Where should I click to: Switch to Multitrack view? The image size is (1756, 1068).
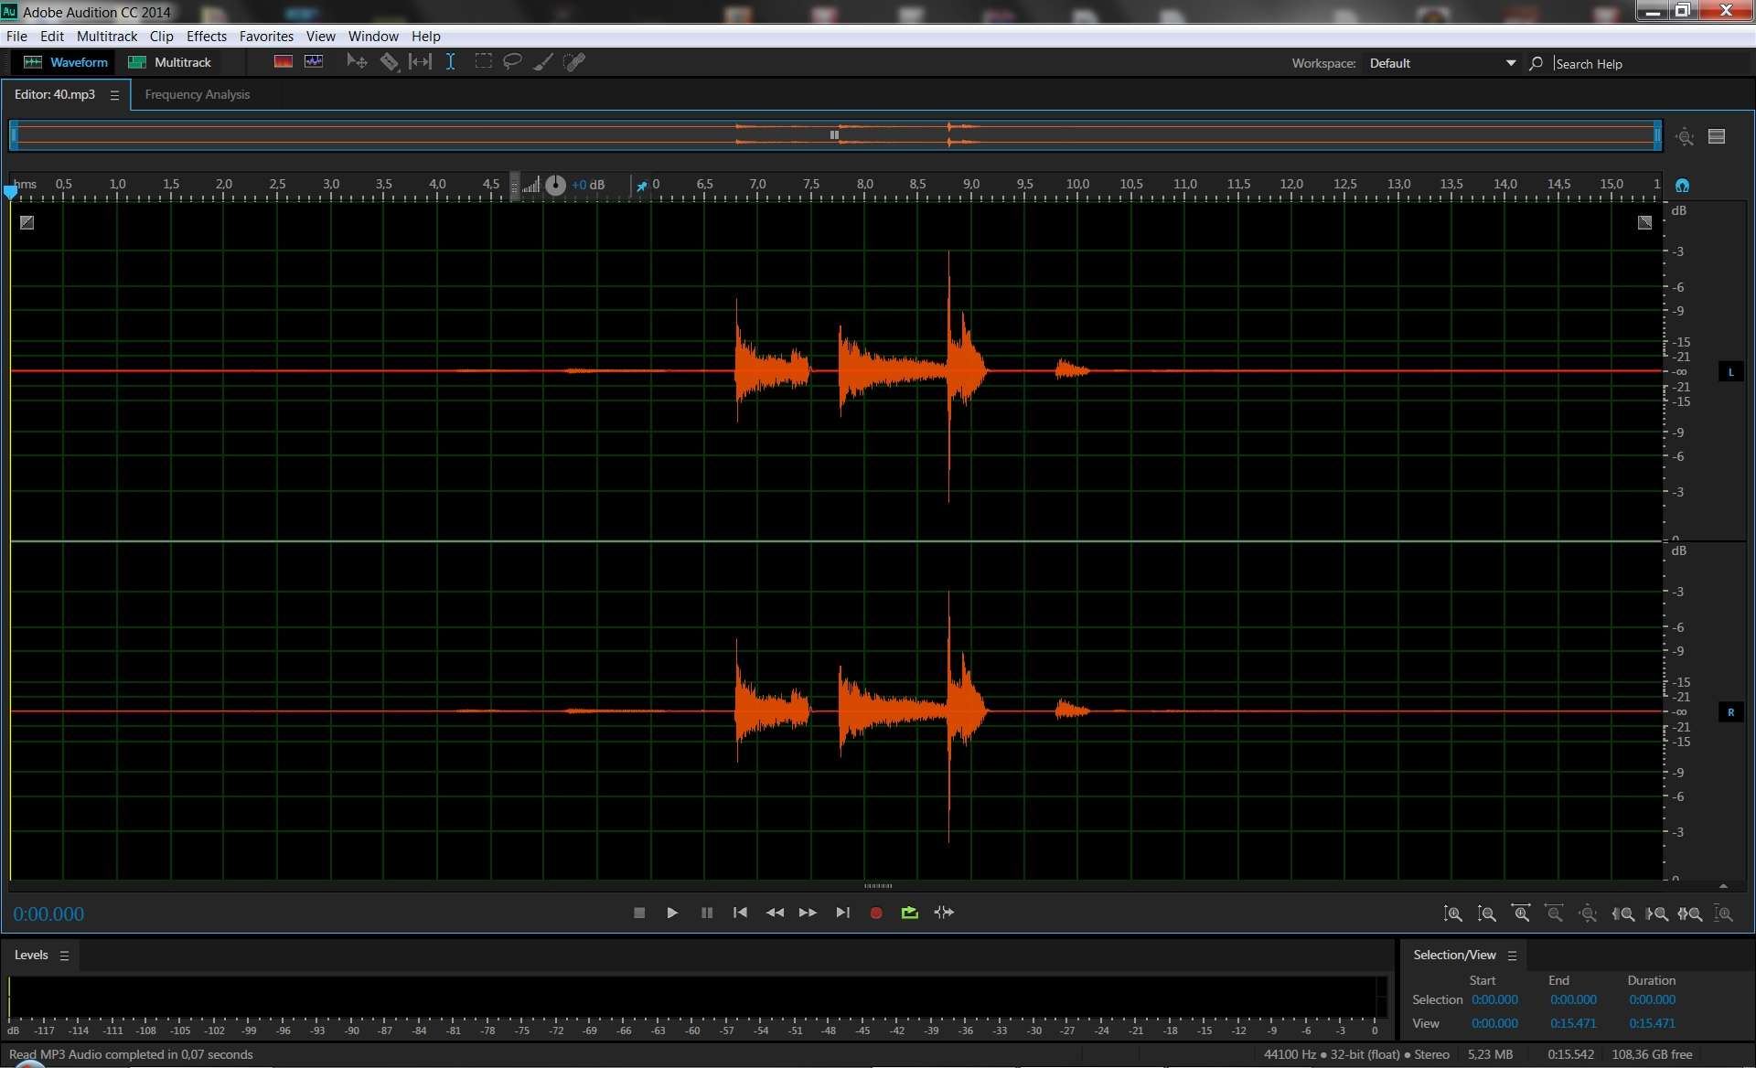pyautogui.click(x=171, y=62)
